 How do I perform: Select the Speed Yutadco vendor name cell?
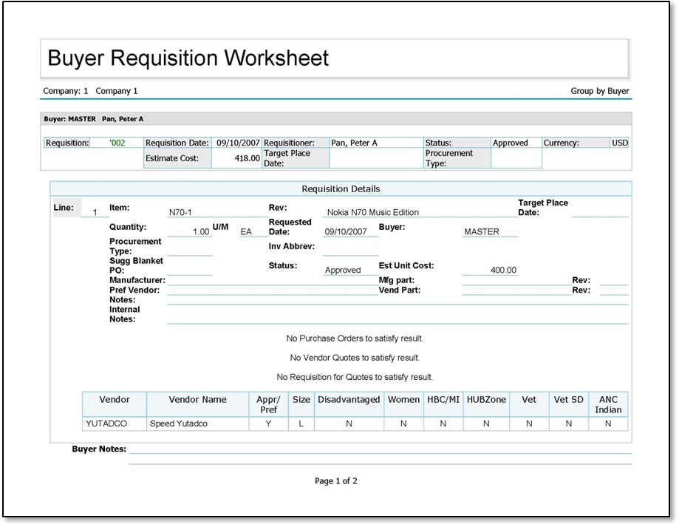coord(179,424)
